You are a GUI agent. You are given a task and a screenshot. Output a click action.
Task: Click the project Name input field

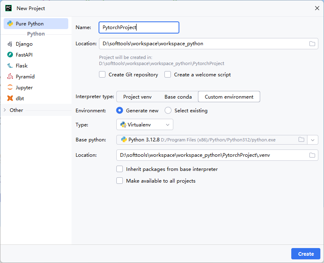coord(139,27)
